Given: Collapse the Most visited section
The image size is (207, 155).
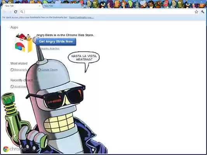Looking at the screenshot, I should [x=19, y=64].
